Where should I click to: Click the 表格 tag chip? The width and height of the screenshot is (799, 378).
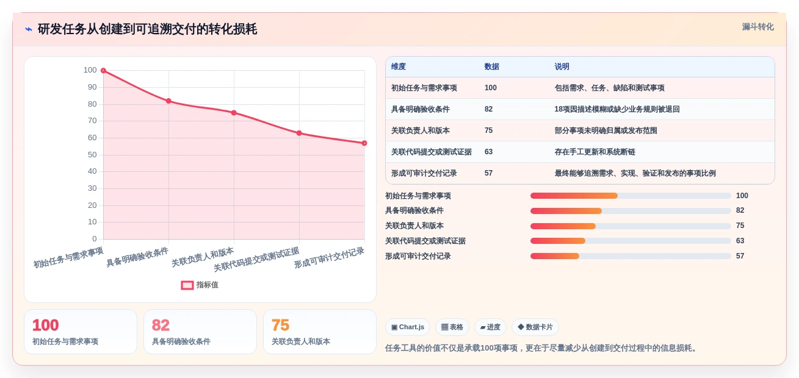pos(452,327)
